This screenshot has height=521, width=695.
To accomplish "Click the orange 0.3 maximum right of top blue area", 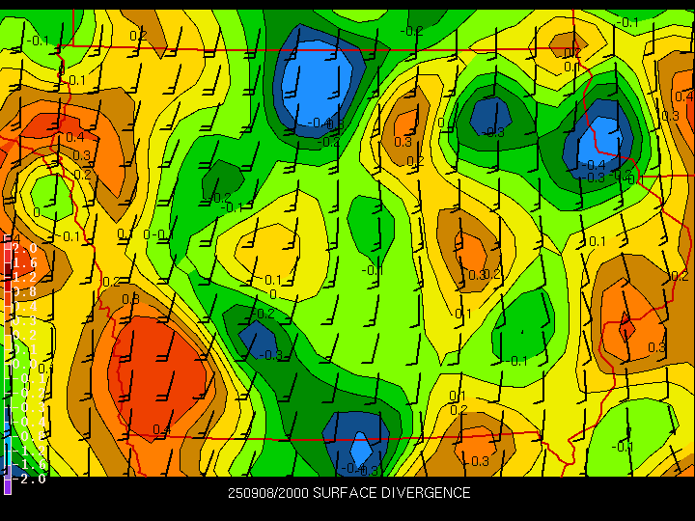I will click(405, 130).
